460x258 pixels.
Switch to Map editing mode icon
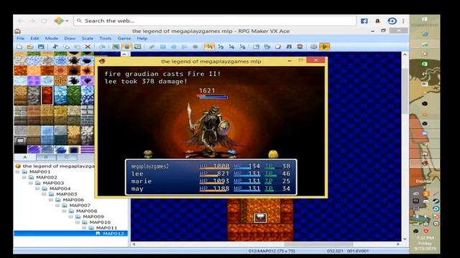click(116, 47)
